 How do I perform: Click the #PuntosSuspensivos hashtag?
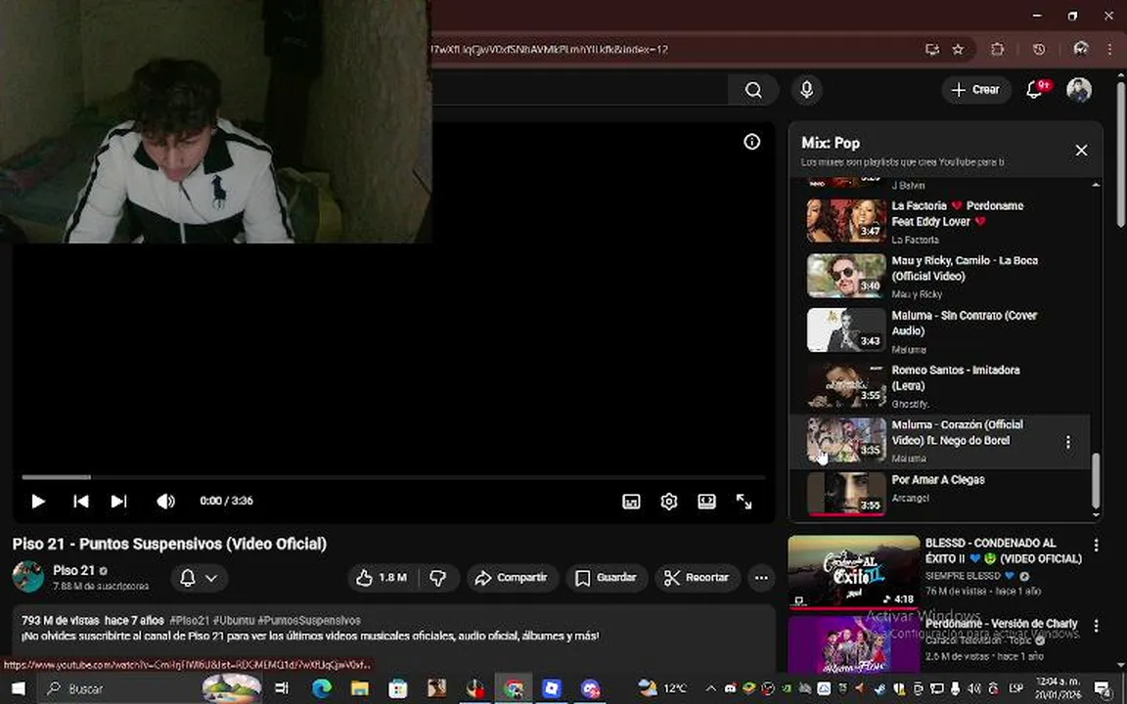[309, 620]
